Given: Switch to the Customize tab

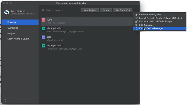Looking at the screenshot, I should click(13, 28).
